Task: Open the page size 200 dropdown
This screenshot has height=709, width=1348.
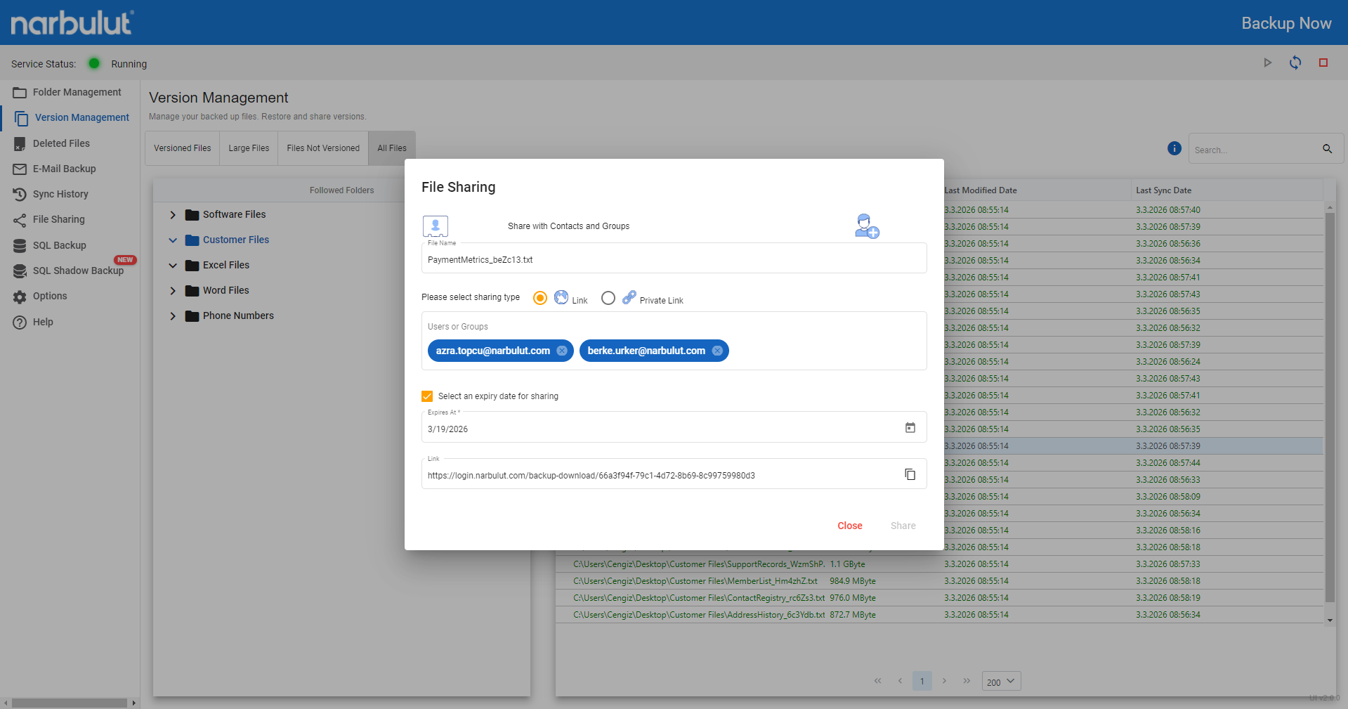Action: coord(1001,682)
